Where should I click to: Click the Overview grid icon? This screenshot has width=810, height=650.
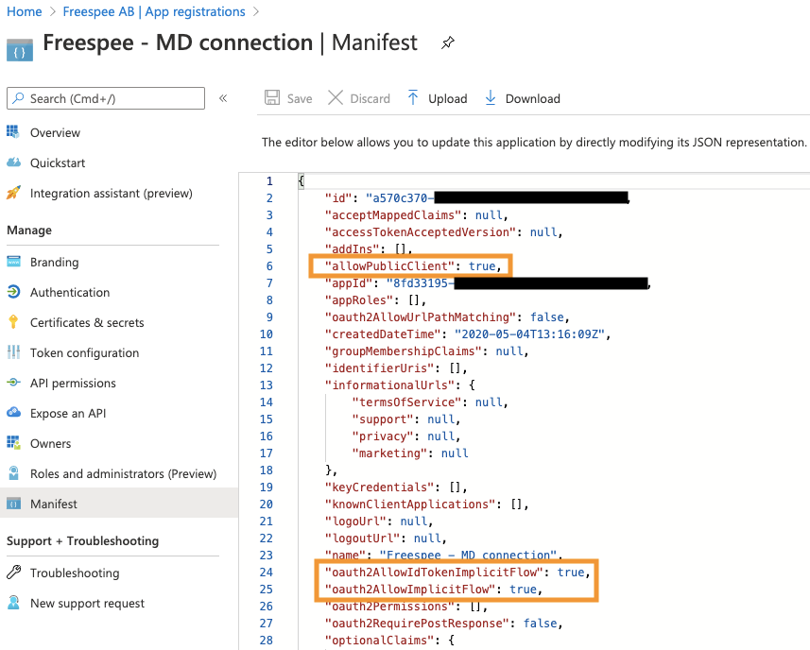point(13,132)
